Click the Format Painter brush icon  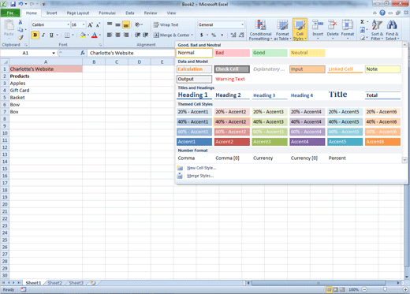[x=20, y=38]
